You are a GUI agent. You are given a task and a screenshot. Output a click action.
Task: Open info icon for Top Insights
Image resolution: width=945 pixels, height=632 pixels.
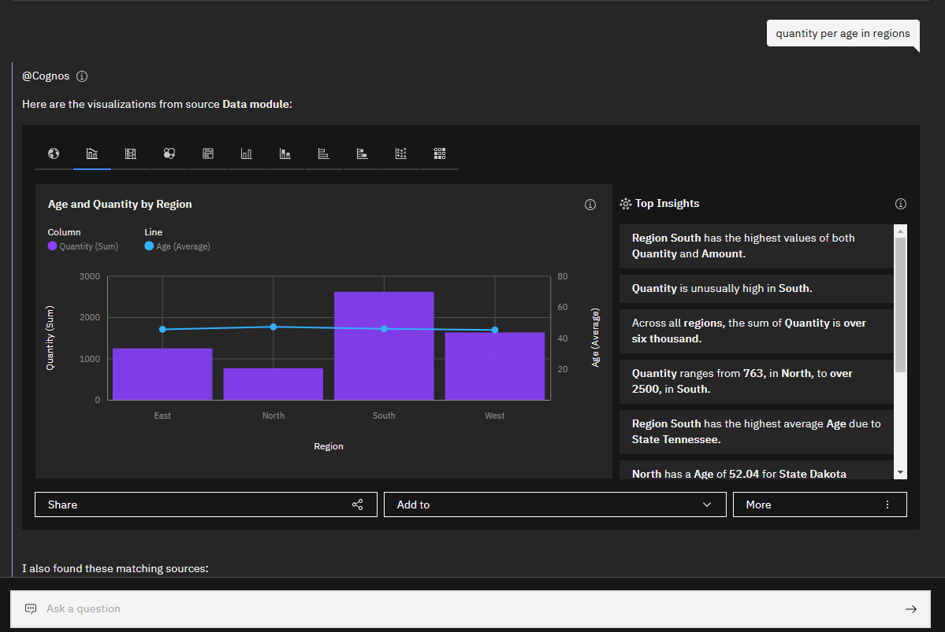[900, 204]
